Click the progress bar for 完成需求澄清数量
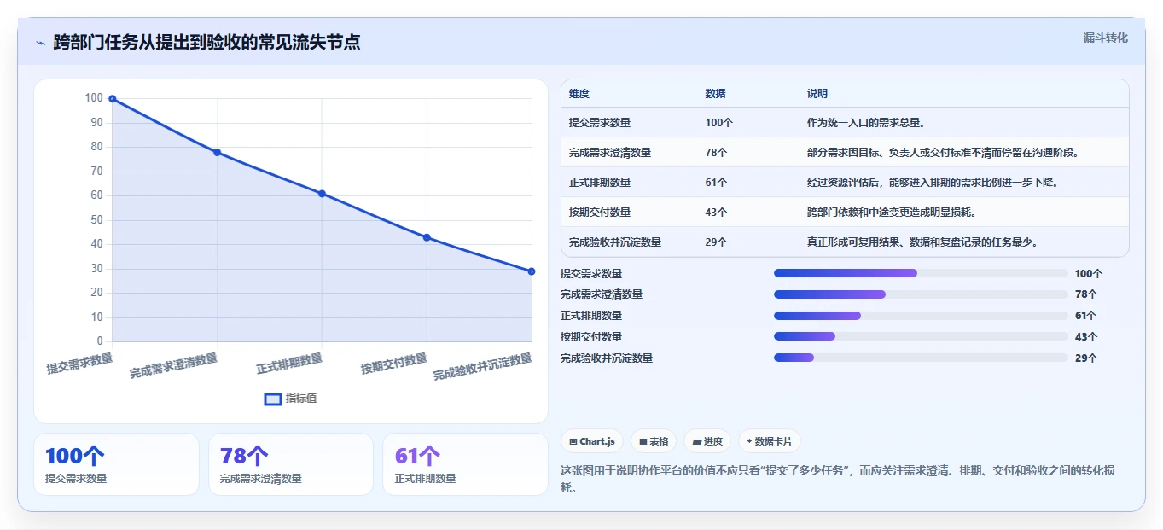The image size is (1163, 530). click(921, 294)
